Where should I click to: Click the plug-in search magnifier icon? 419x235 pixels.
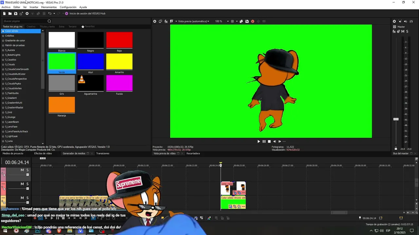point(49,21)
